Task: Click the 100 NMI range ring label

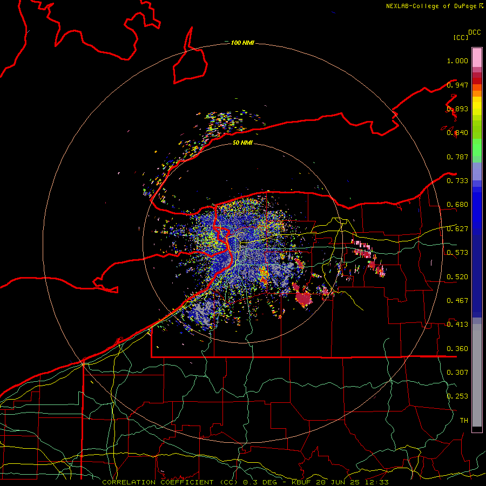Action: point(242,43)
